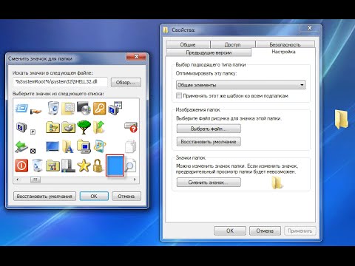The image size is (355, 266).
Task: Select the highlighted blank blue icon
Action: pos(115,166)
